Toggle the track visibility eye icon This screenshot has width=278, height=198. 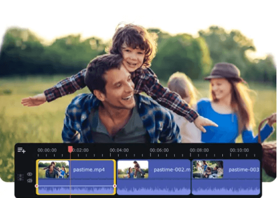(29, 174)
